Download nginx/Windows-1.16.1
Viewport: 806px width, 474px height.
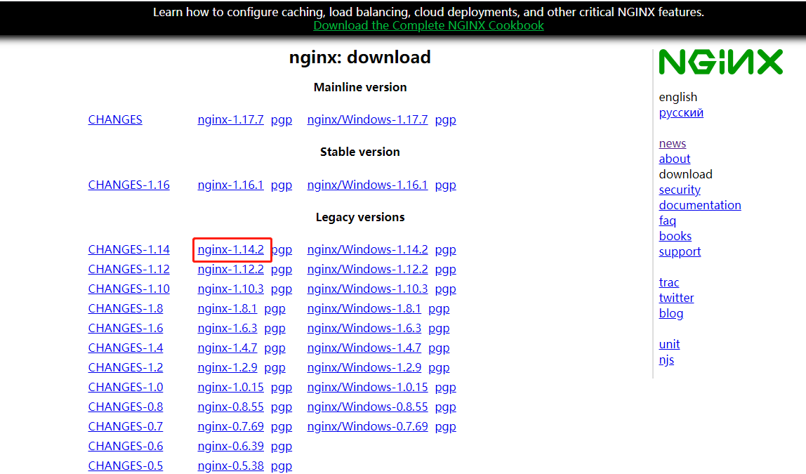(367, 185)
